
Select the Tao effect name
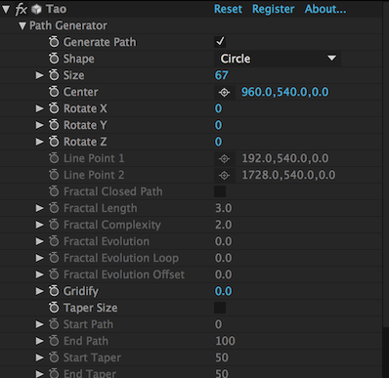point(56,9)
